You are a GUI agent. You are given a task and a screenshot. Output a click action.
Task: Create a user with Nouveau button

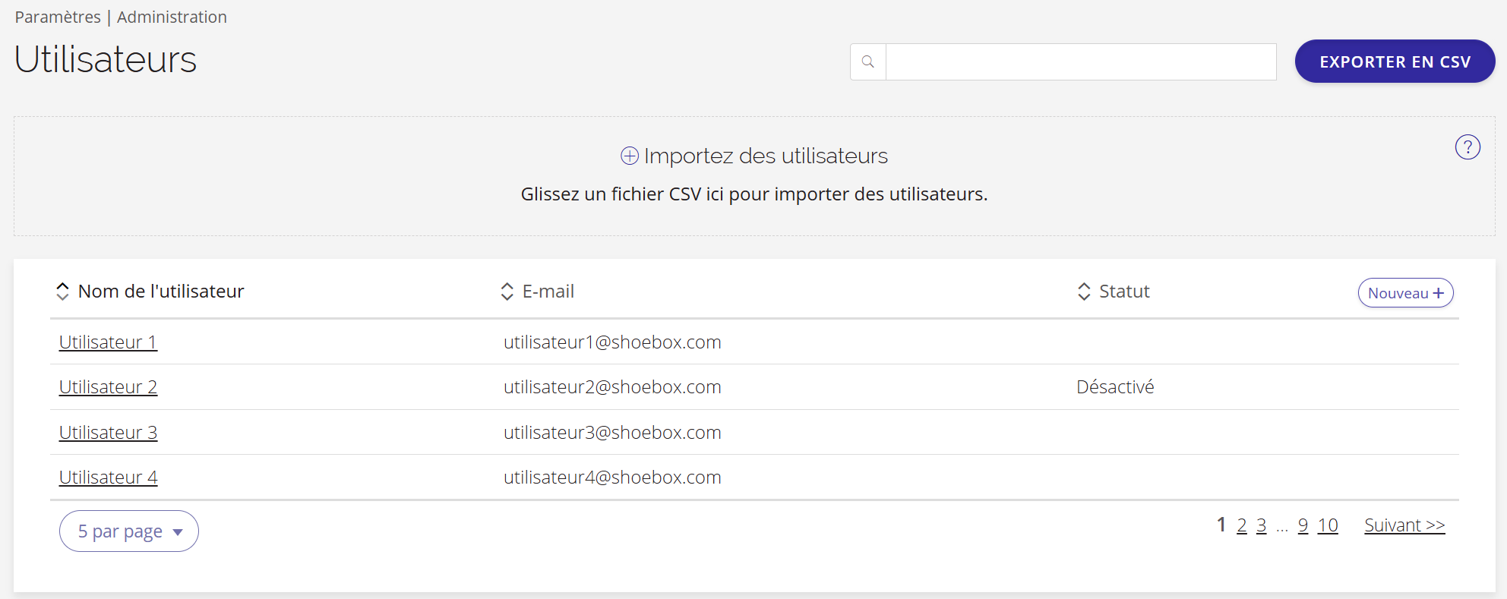[1405, 293]
